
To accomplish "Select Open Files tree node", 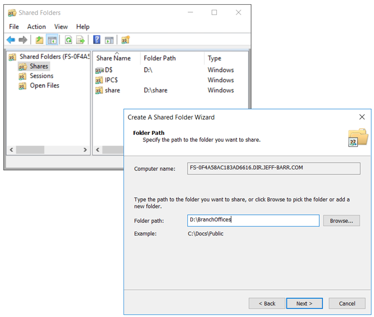I will [x=44, y=86].
